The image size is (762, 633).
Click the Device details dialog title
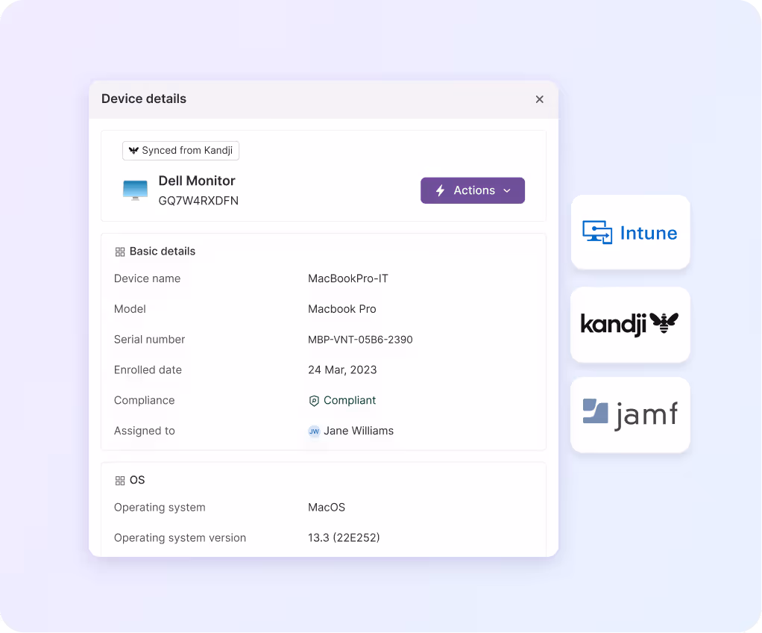144,99
